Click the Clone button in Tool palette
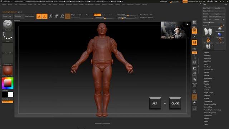Screen dimensions: 229x129 205,17
